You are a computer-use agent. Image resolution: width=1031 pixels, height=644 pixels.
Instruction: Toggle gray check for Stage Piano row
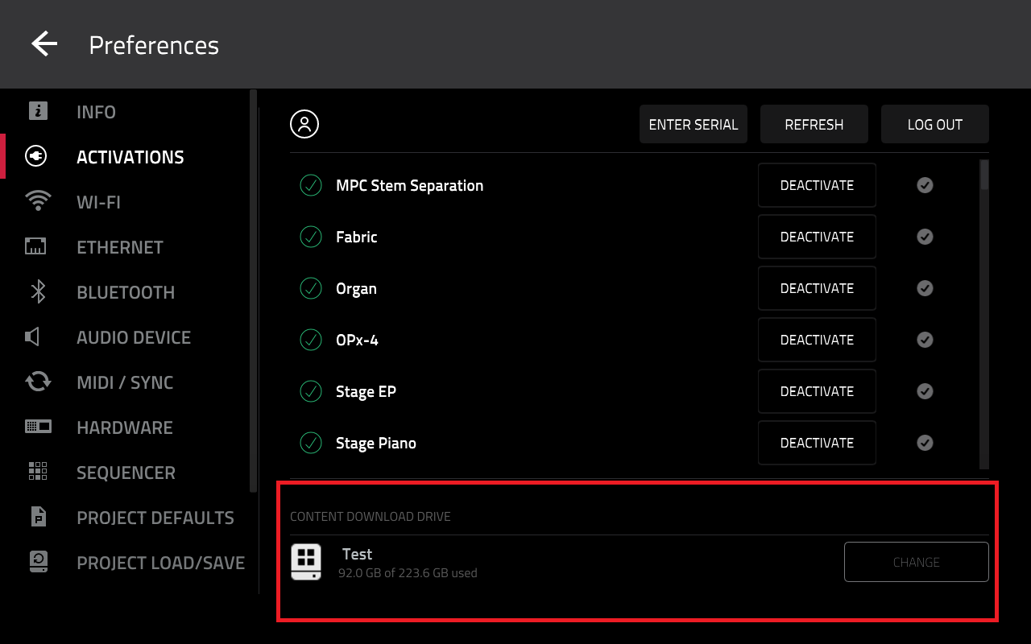tap(925, 443)
